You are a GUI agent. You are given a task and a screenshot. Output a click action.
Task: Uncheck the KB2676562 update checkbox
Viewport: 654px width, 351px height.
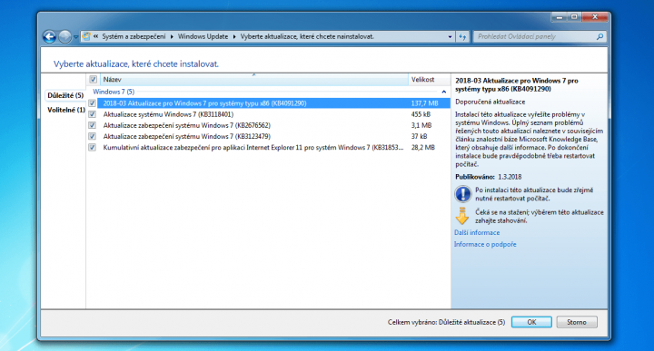point(92,125)
